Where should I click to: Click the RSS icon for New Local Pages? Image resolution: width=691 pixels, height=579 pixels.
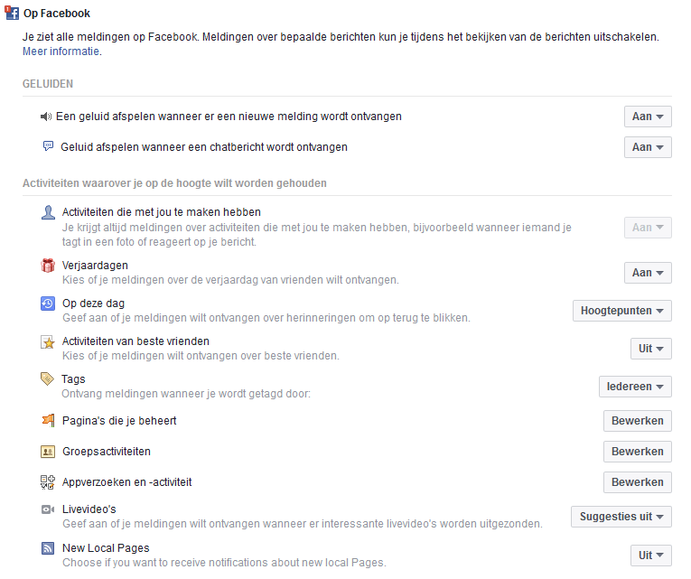48,548
